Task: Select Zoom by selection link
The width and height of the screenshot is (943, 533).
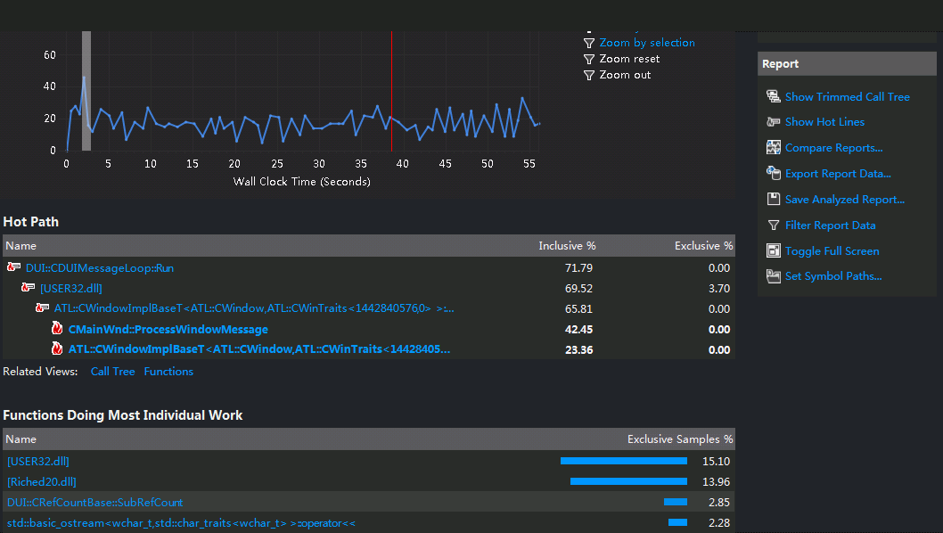Action: tap(646, 43)
